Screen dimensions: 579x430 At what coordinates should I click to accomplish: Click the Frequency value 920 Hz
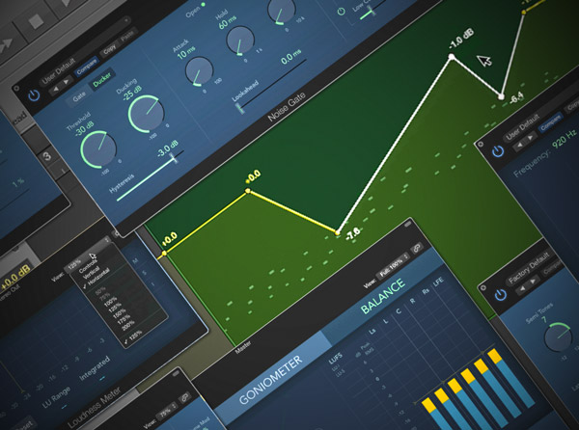[565, 140]
